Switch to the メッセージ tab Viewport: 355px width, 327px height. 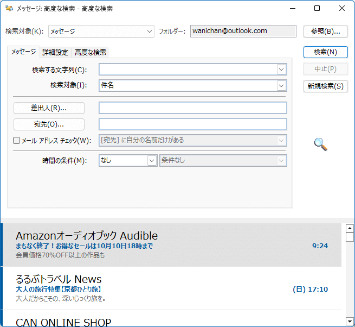[x=23, y=52]
